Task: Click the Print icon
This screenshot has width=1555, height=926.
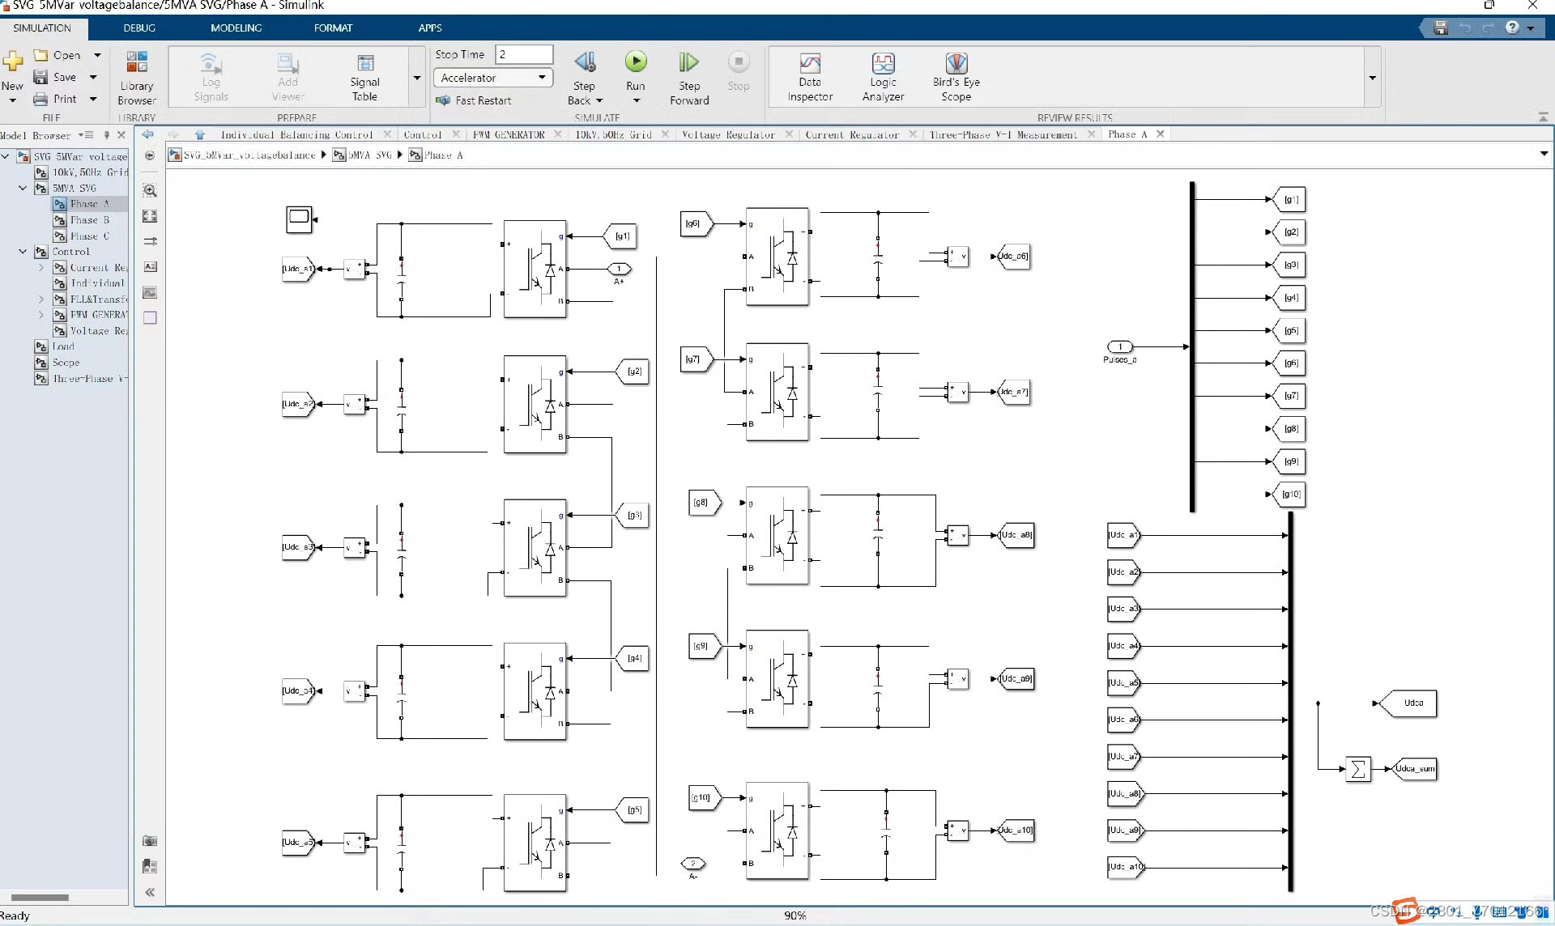Action: pyautogui.click(x=40, y=99)
